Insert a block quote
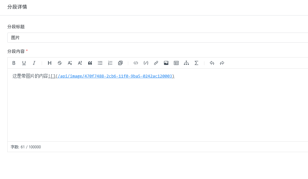 pyautogui.click(x=90, y=63)
